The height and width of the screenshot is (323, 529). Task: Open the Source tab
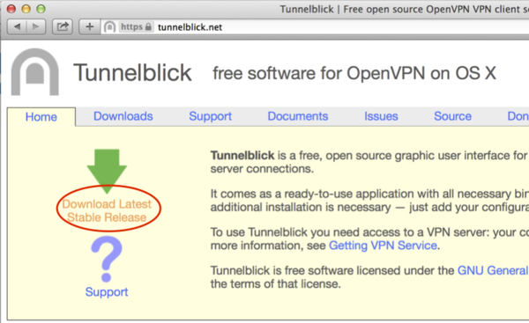tap(452, 116)
